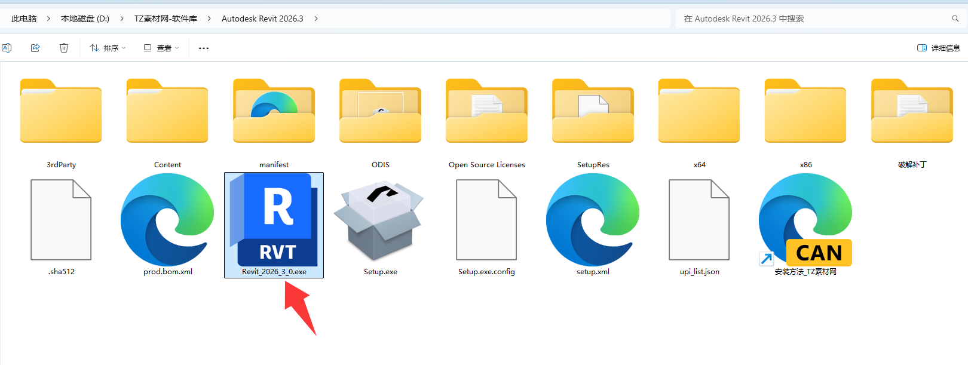Open the 查看 view dropdown
Viewport: 968px width, 365px height.
coord(161,48)
